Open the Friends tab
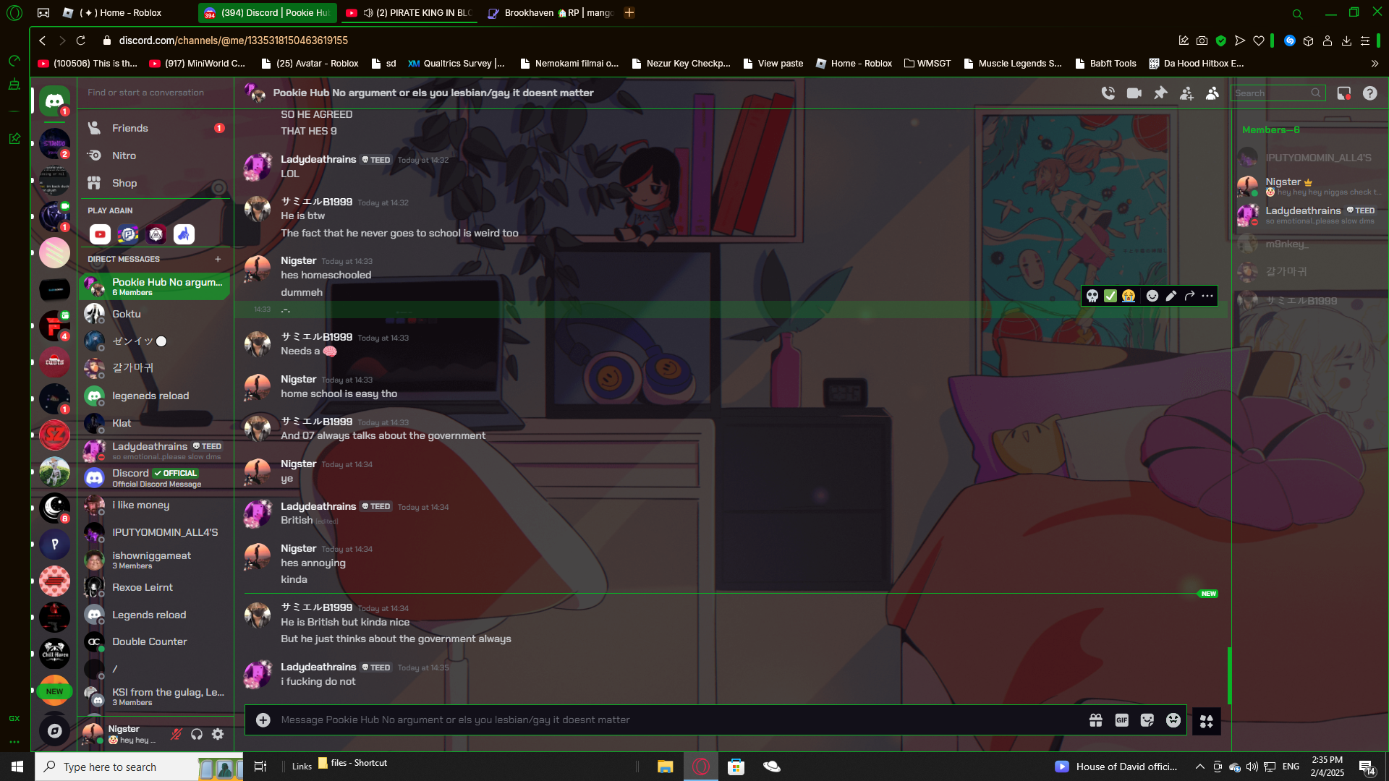Image resolution: width=1389 pixels, height=781 pixels. [x=130, y=128]
